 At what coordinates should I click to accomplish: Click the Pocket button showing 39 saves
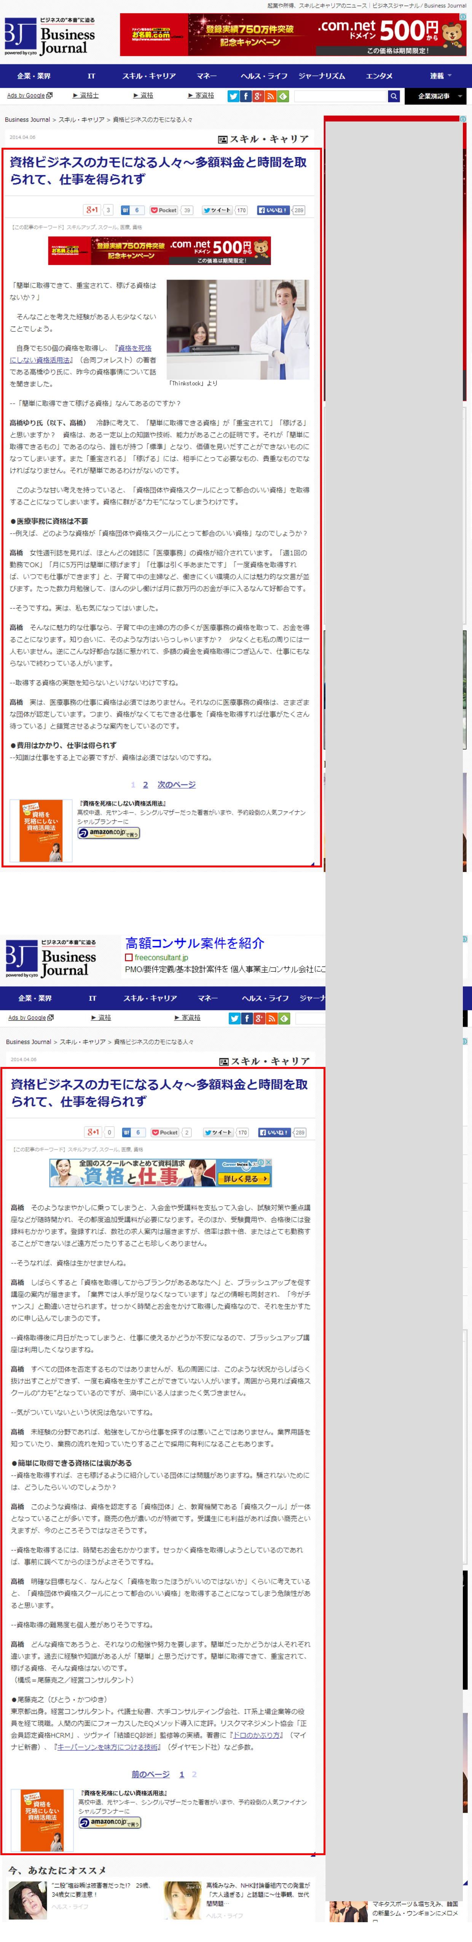(x=164, y=210)
